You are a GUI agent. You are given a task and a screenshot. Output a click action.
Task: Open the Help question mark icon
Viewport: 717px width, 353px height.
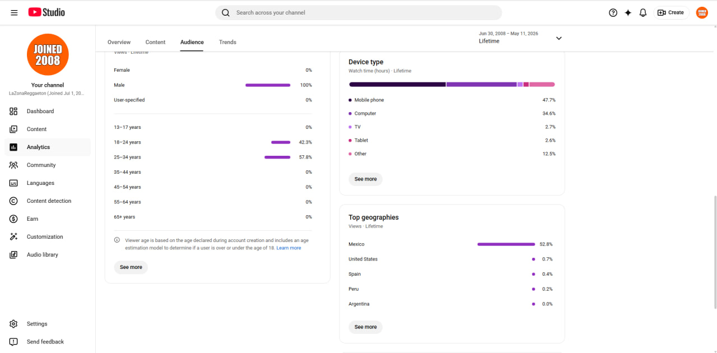click(613, 12)
